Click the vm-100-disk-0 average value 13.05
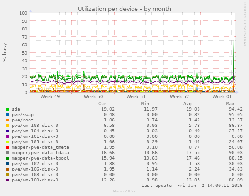 pyautogui.click(x=193, y=180)
